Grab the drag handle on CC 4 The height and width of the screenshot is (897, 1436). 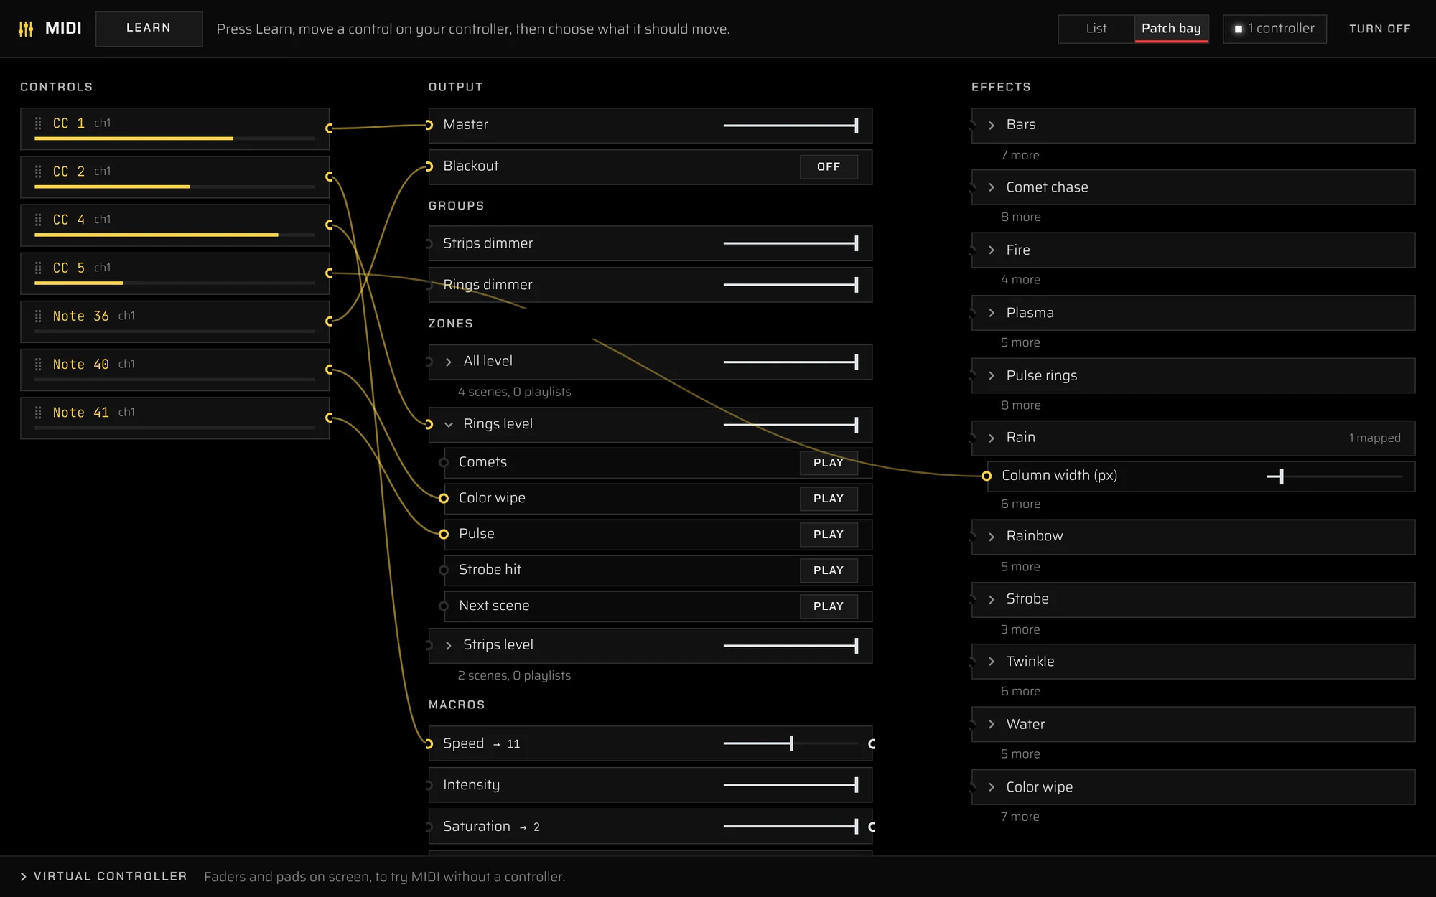(38, 220)
